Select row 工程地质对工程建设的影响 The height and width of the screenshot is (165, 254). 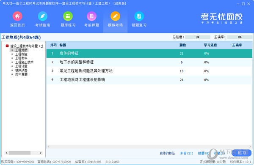click(x=149, y=80)
